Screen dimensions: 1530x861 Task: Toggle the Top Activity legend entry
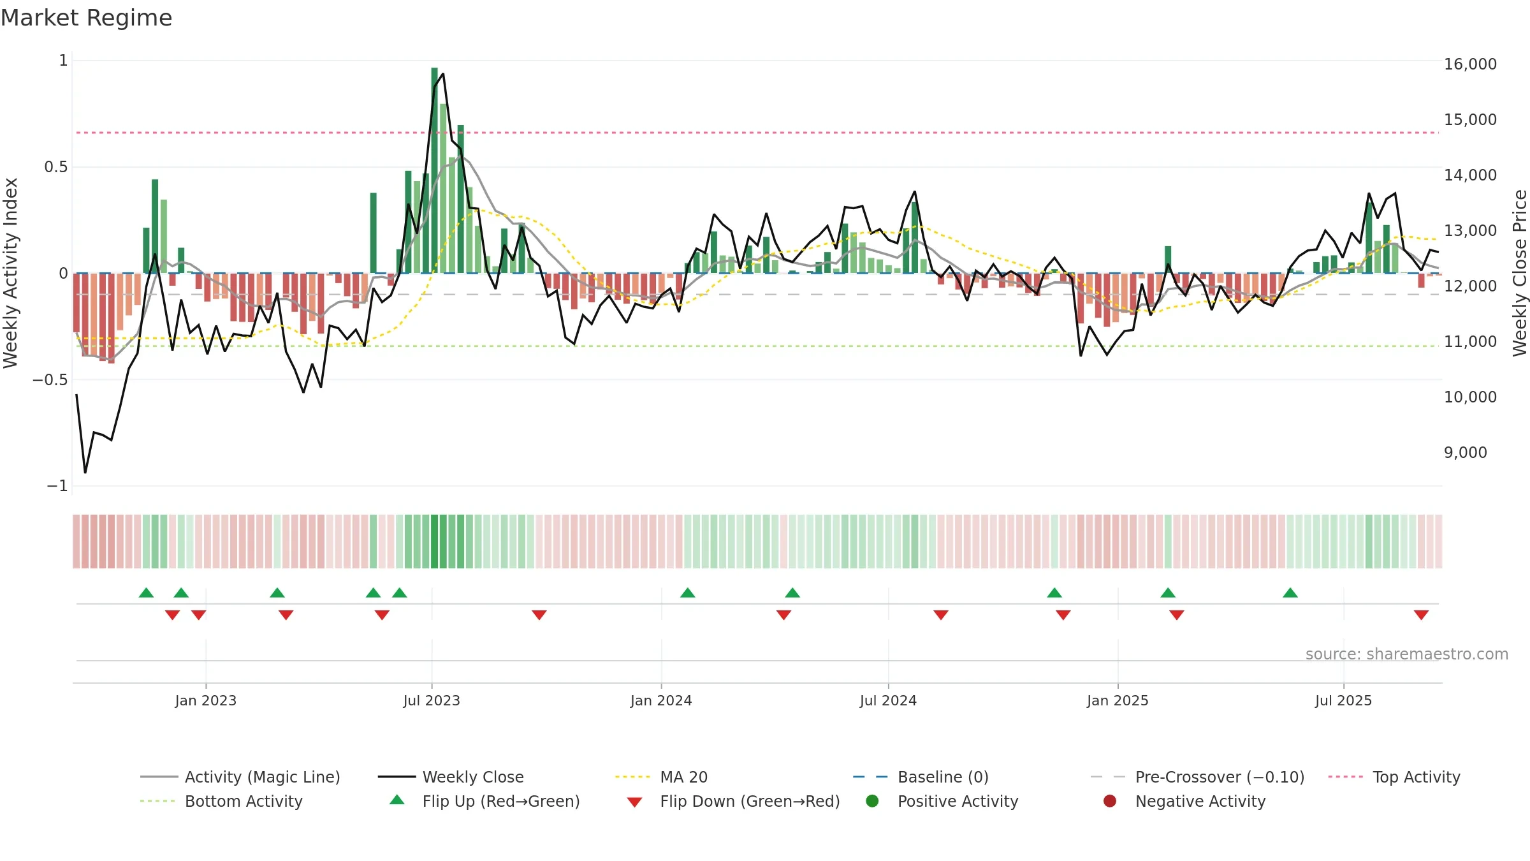(1394, 777)
